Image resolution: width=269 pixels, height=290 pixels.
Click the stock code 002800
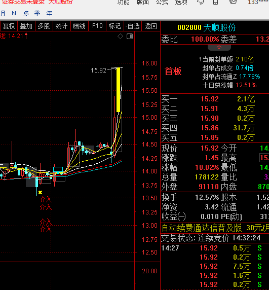189,27
